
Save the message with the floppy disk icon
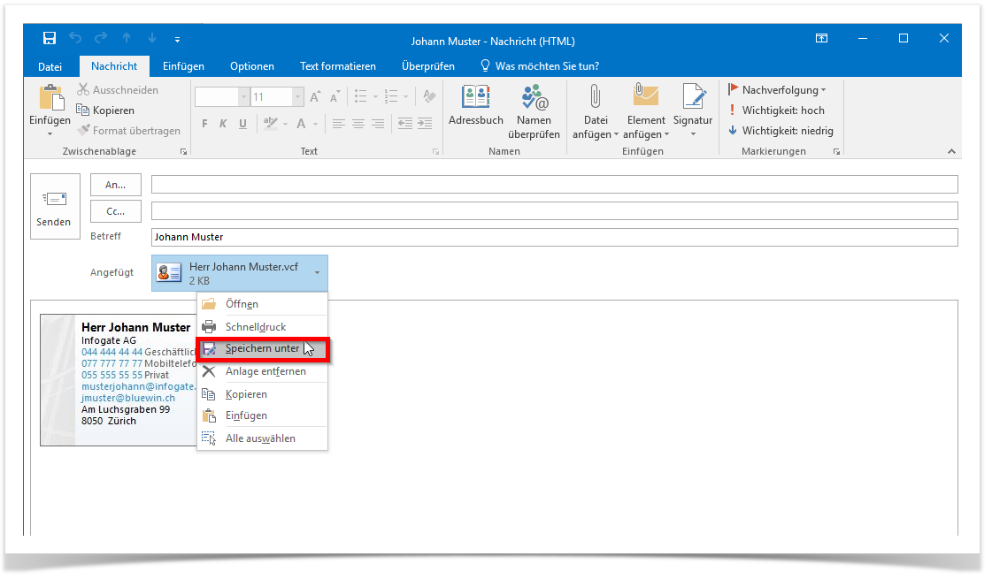click(x=50, y=39)
